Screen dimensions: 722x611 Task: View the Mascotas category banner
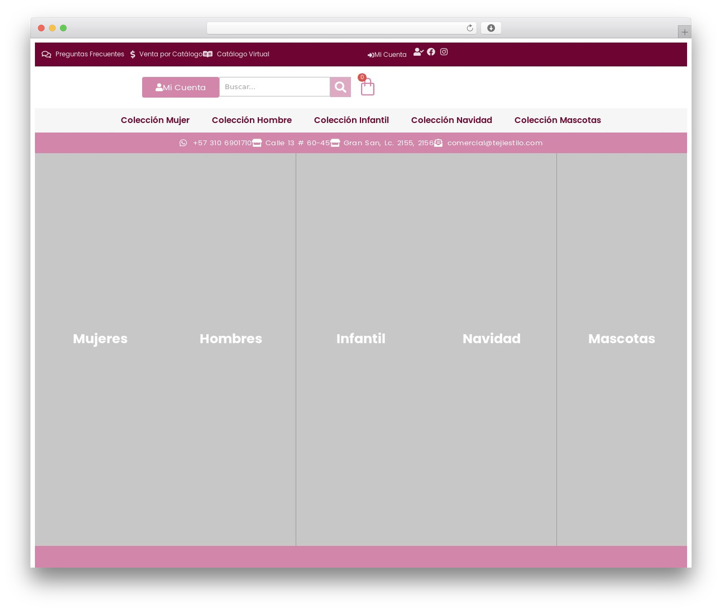point(622,349)
